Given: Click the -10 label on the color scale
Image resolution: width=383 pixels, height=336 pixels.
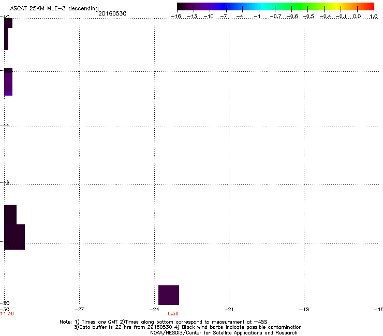Looking at the screenshot, I should [209, 17].
